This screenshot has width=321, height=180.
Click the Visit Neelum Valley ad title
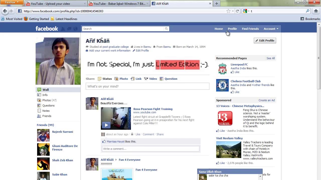pos(229,138)
